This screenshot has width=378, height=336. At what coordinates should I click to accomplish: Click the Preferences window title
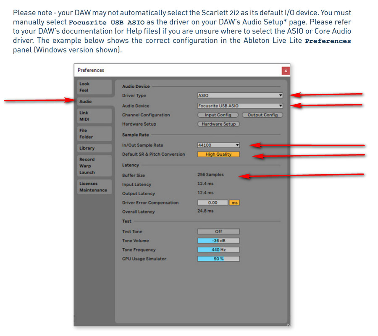coord(91,70)
